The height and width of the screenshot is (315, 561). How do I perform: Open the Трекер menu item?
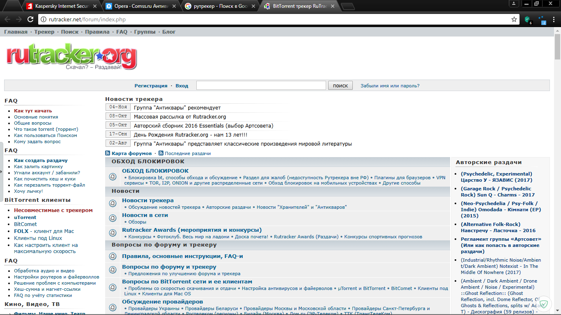click(44, 32)
